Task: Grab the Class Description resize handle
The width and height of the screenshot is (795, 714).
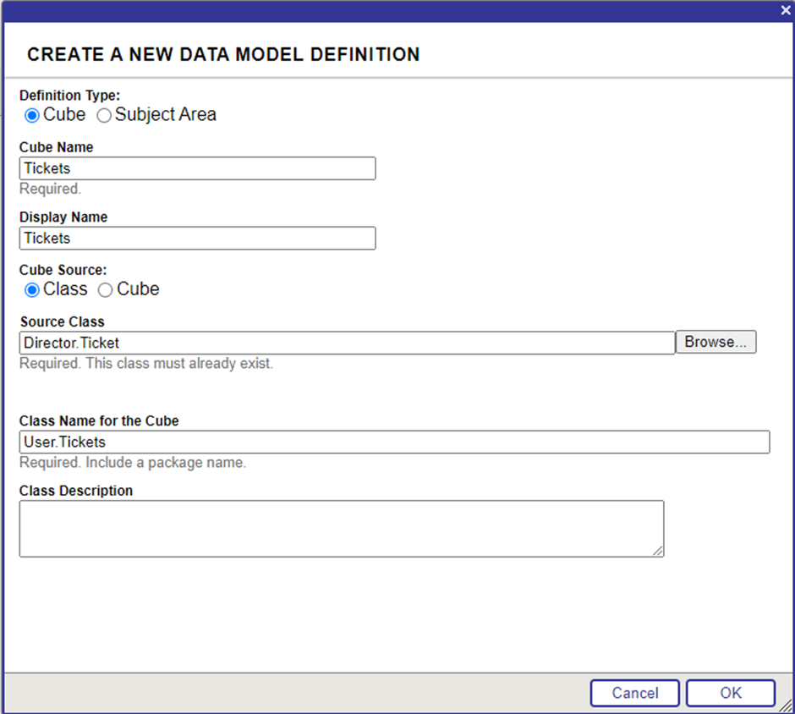Action: tap(658, 551)
